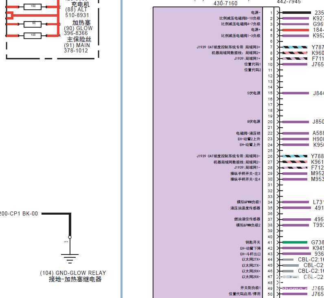Click the '电源-' pin label

click(x=256, y=13)
